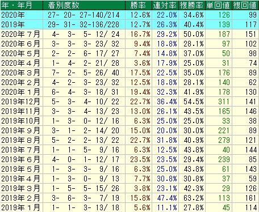The image size is (259, 212).
Task: Select the 2020年1月 row label
Action: [20, 92]
